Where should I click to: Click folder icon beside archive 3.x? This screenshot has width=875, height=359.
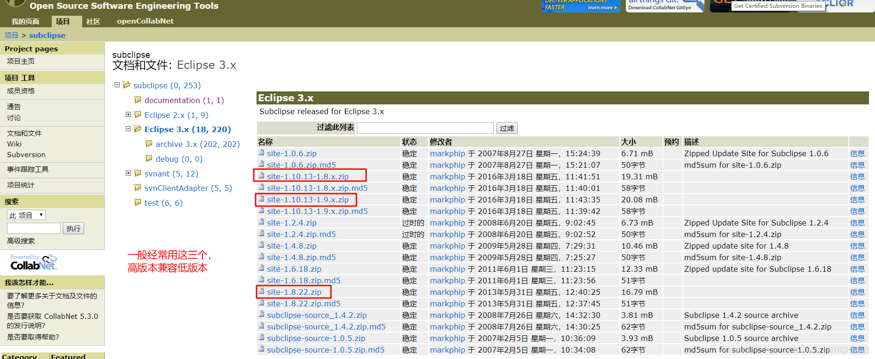coord(149,144)
